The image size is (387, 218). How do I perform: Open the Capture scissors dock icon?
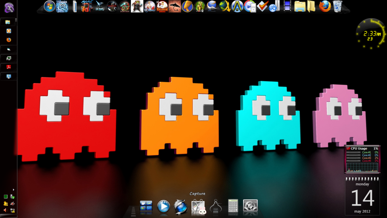click(198, 207)
